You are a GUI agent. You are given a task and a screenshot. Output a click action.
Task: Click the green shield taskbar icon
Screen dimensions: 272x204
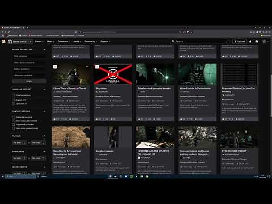click(131, 176)
